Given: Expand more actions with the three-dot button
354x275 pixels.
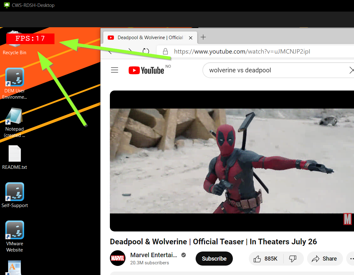Looking at the screenshot, I should [x=351, y=259].
